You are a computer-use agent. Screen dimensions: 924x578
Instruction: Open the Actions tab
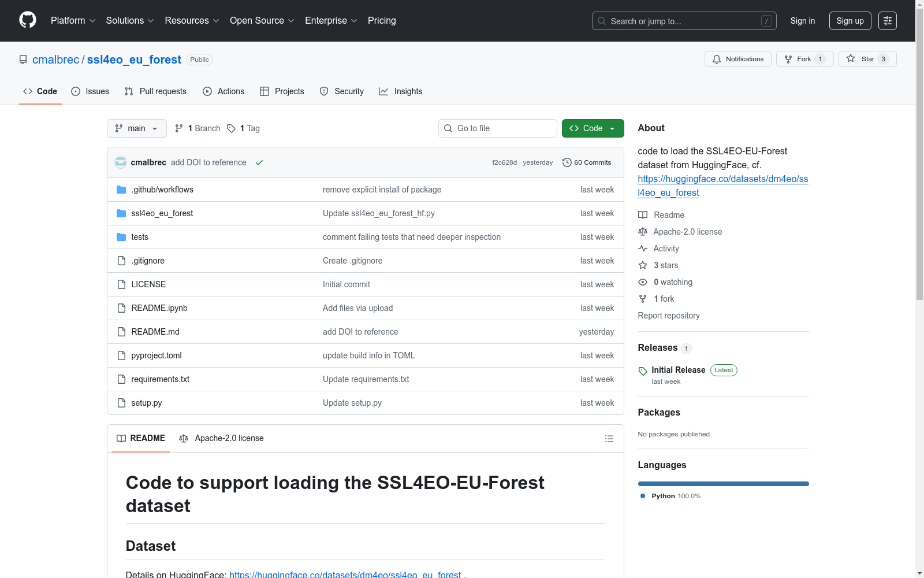point(223,91)
